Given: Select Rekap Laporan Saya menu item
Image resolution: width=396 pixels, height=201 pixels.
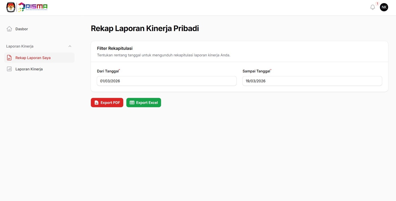Looking at the screenshot, I should pos(33,58).
